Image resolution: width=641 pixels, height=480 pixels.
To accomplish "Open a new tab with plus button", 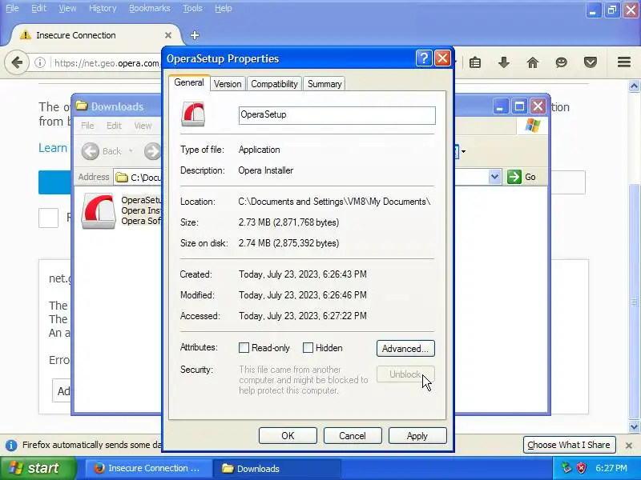I will tap(195, 35).
